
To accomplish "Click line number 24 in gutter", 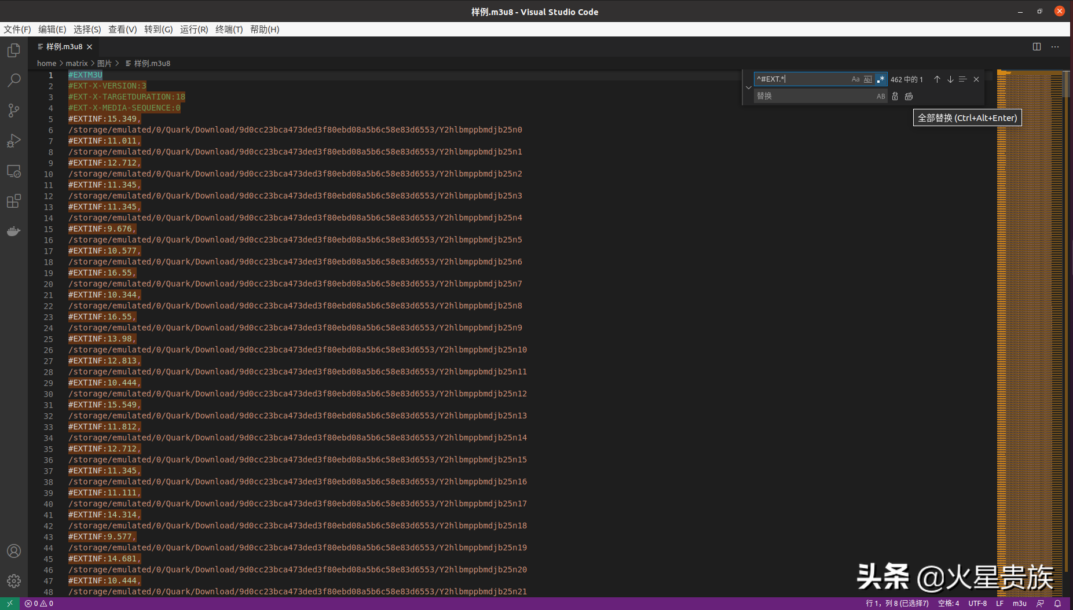I will pos(48,328).
